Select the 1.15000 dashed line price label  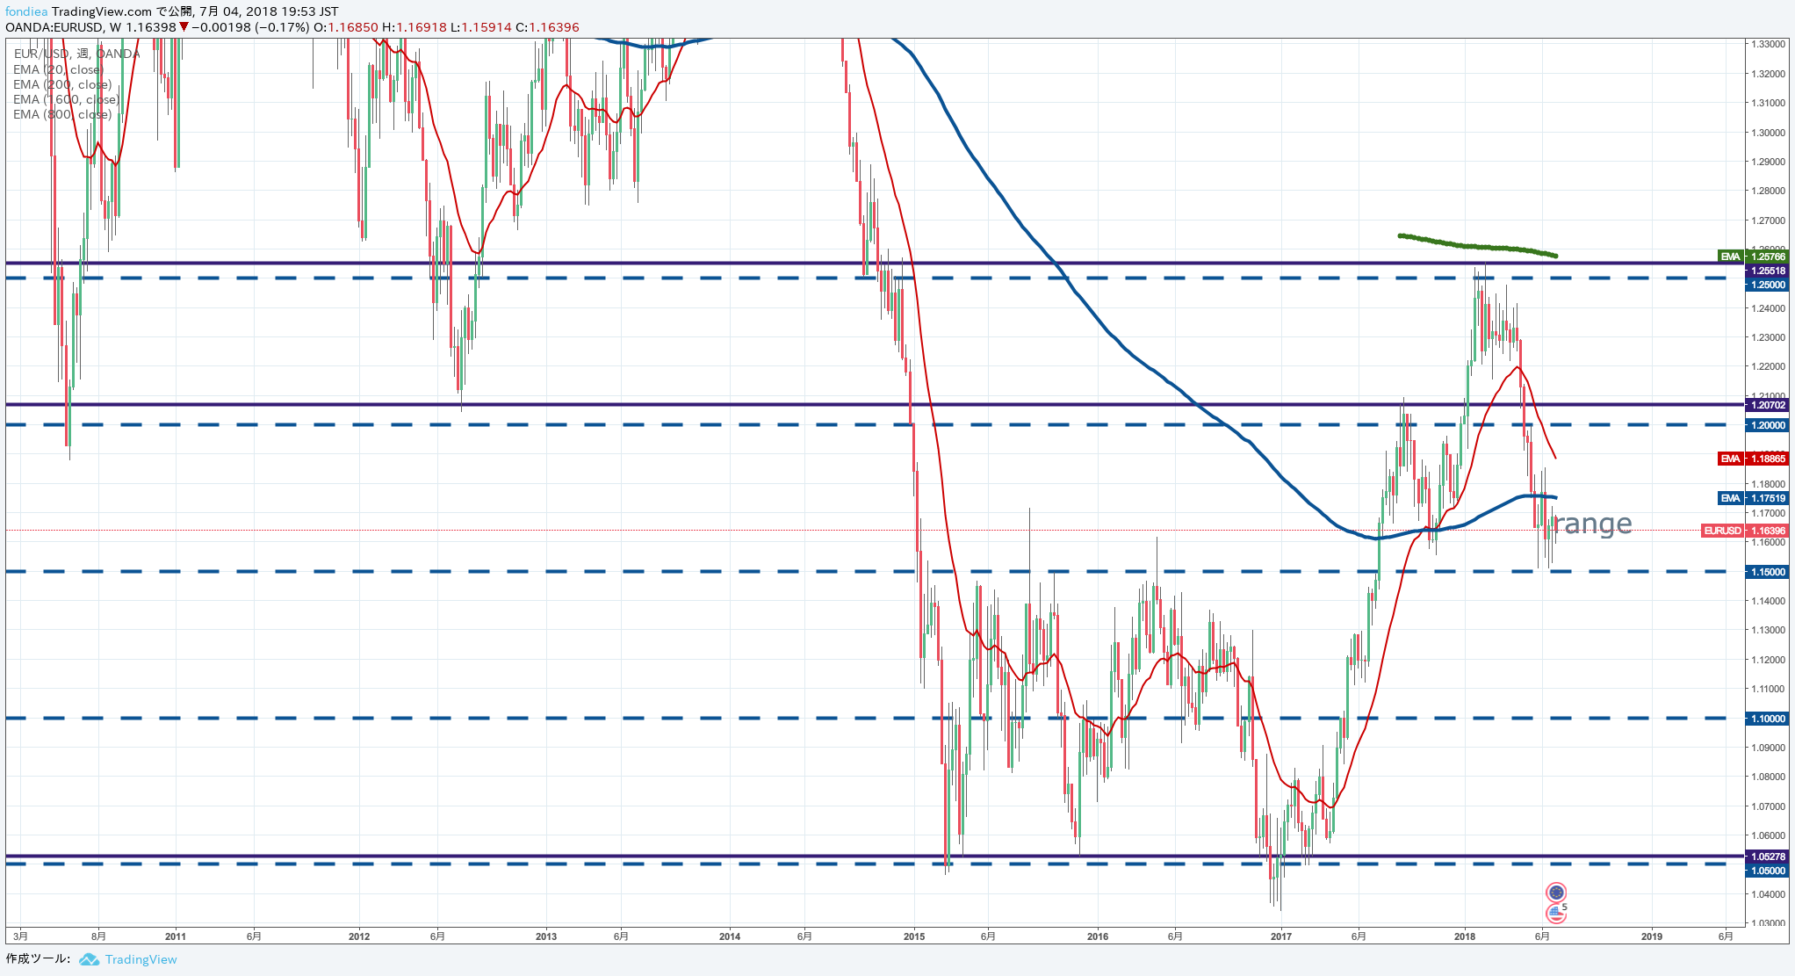(x=1768, y=572)
